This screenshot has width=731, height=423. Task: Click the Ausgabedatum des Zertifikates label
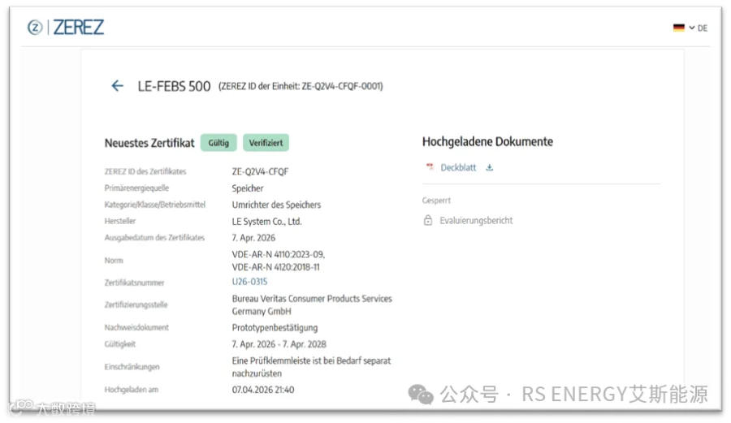[154, 237]
